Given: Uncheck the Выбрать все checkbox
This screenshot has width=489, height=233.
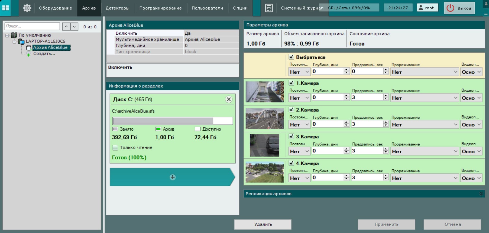Looking at the screenshot, I should 291,57.
